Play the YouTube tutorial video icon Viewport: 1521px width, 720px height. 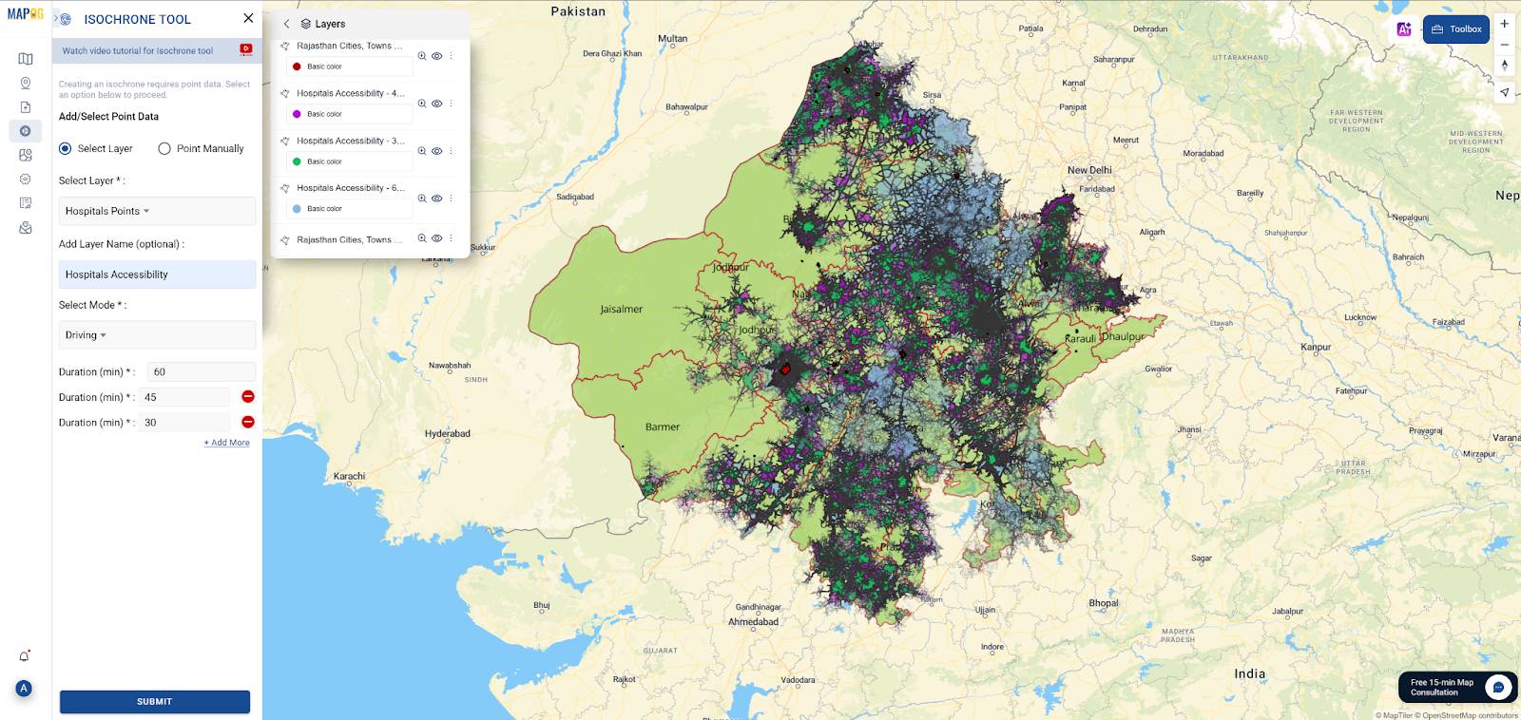(246, 49)
